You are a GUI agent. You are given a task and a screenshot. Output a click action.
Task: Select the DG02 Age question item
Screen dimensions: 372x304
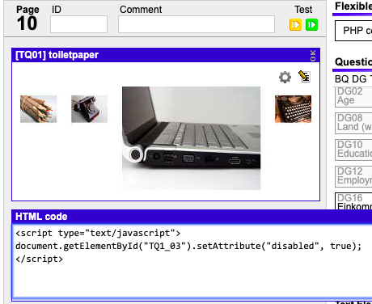[x=353, y=96]
